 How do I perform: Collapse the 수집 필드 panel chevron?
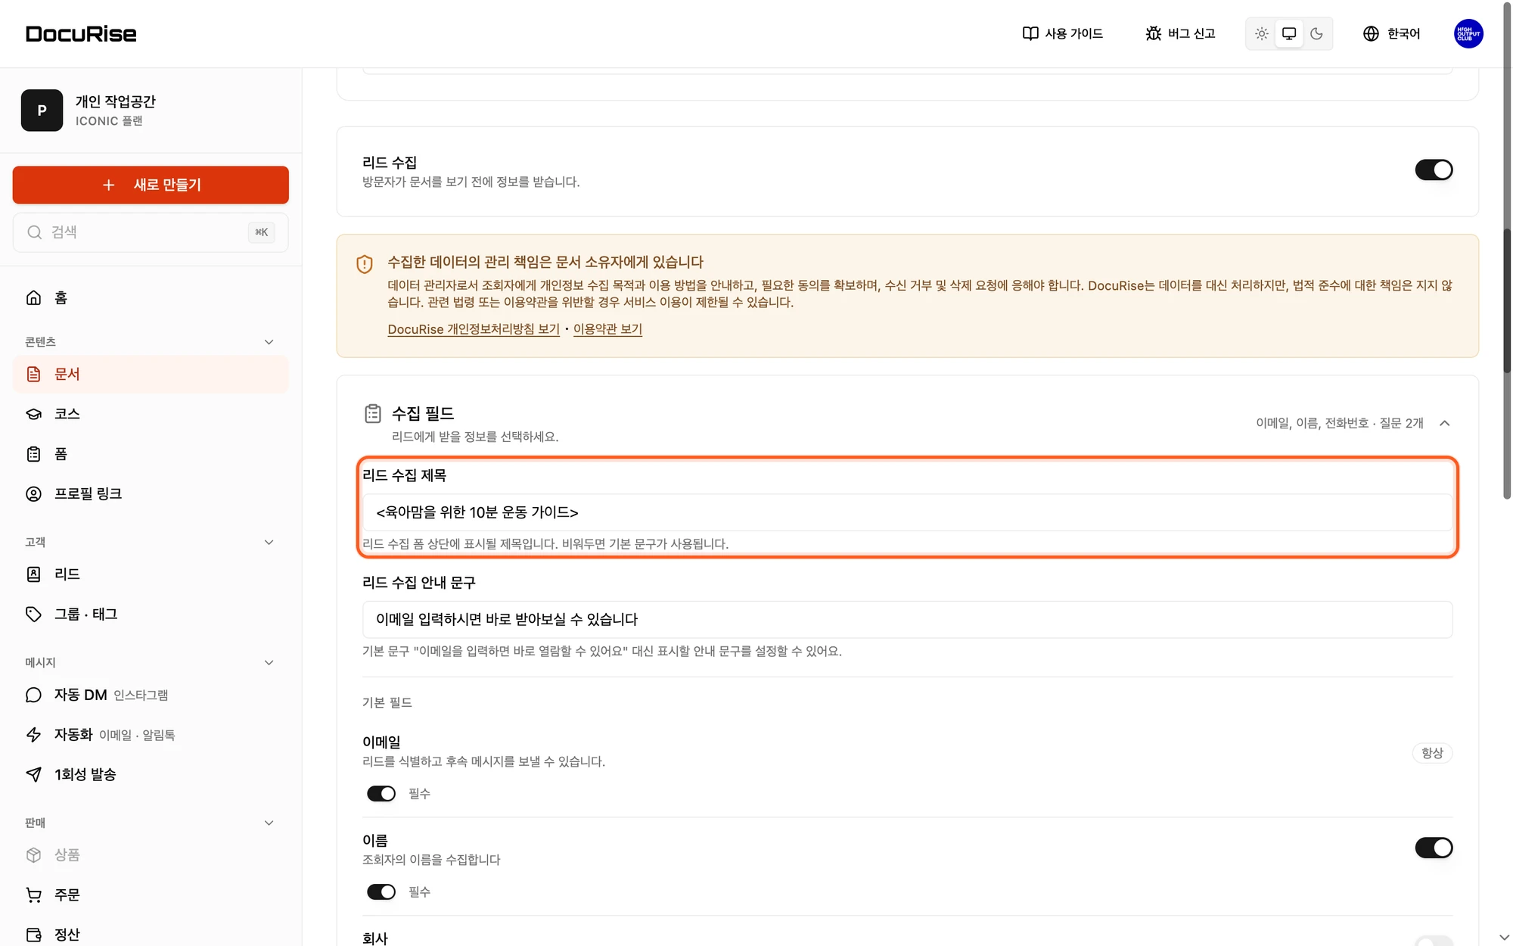(1444, 423)
